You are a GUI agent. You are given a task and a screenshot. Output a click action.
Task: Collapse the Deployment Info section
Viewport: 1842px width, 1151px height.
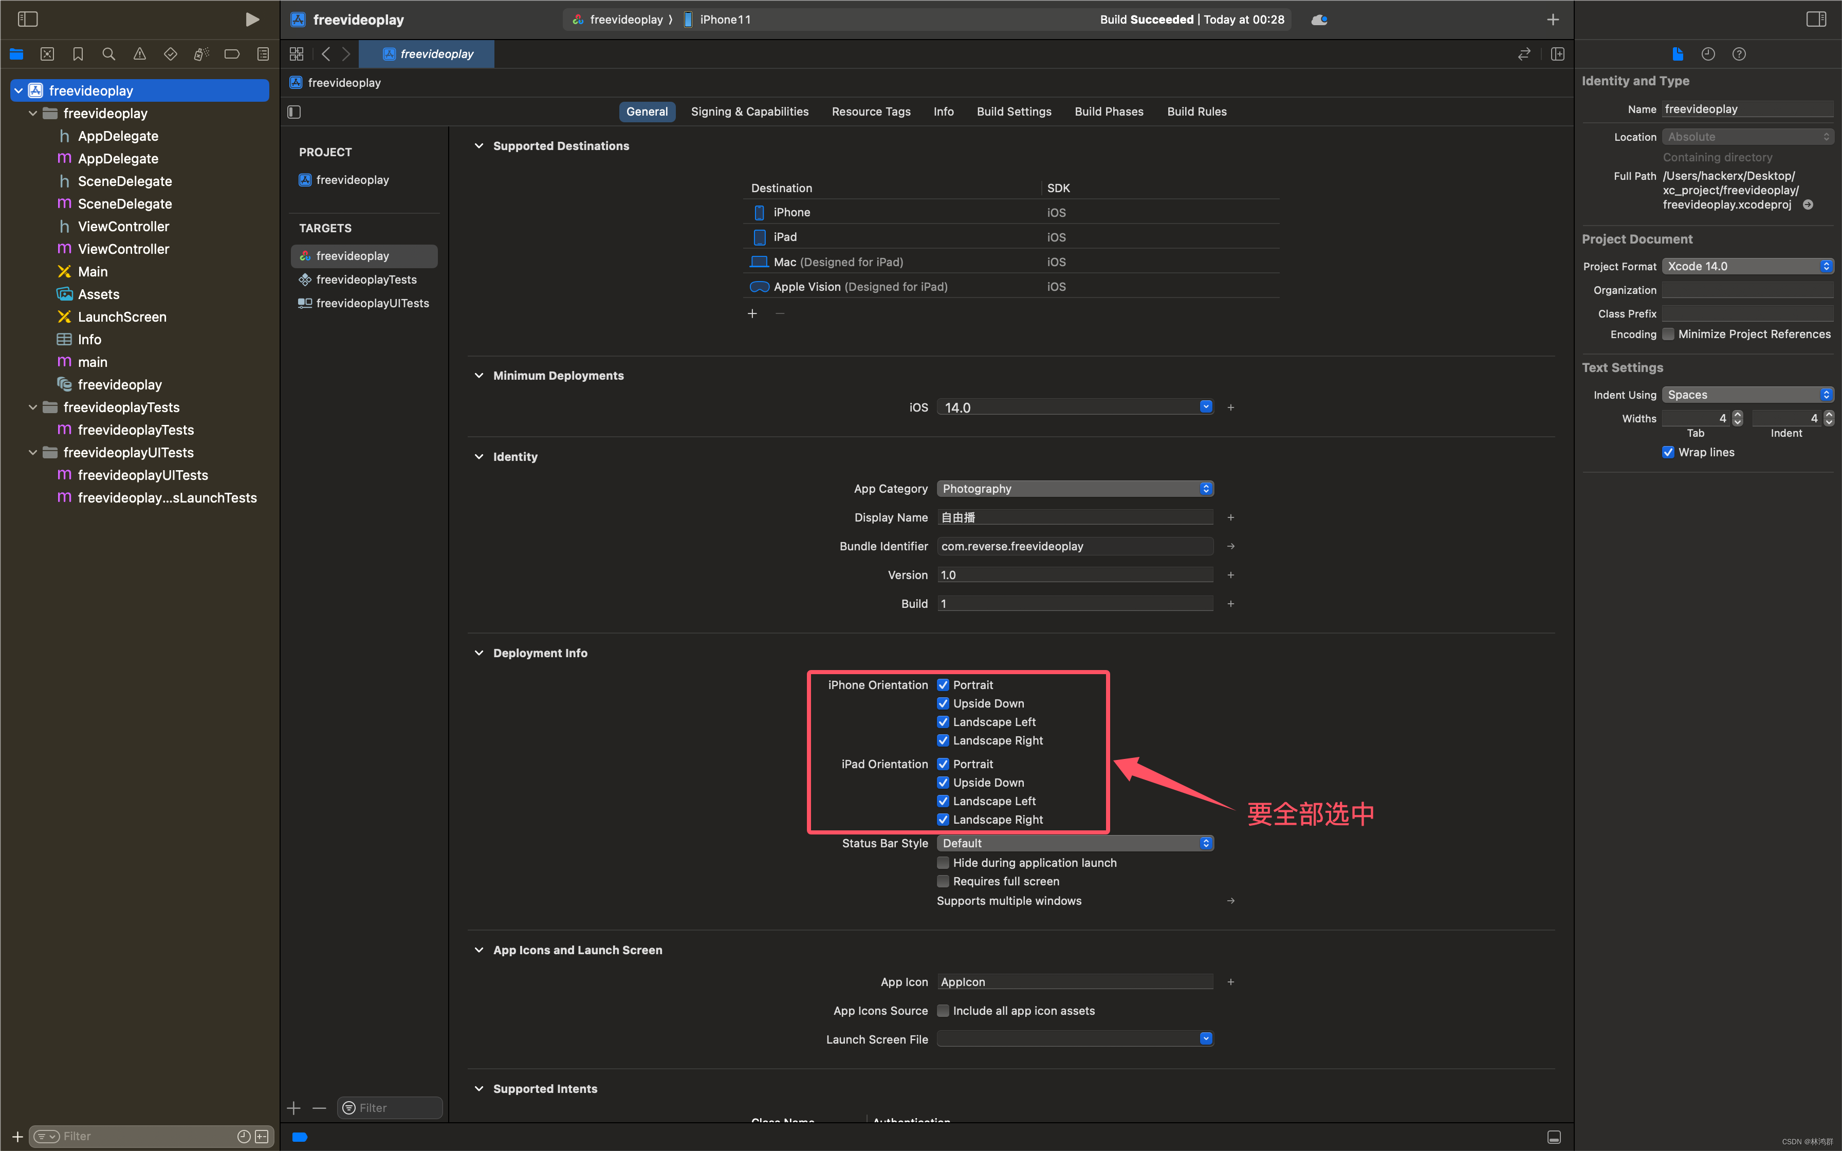tap(479, 653)
